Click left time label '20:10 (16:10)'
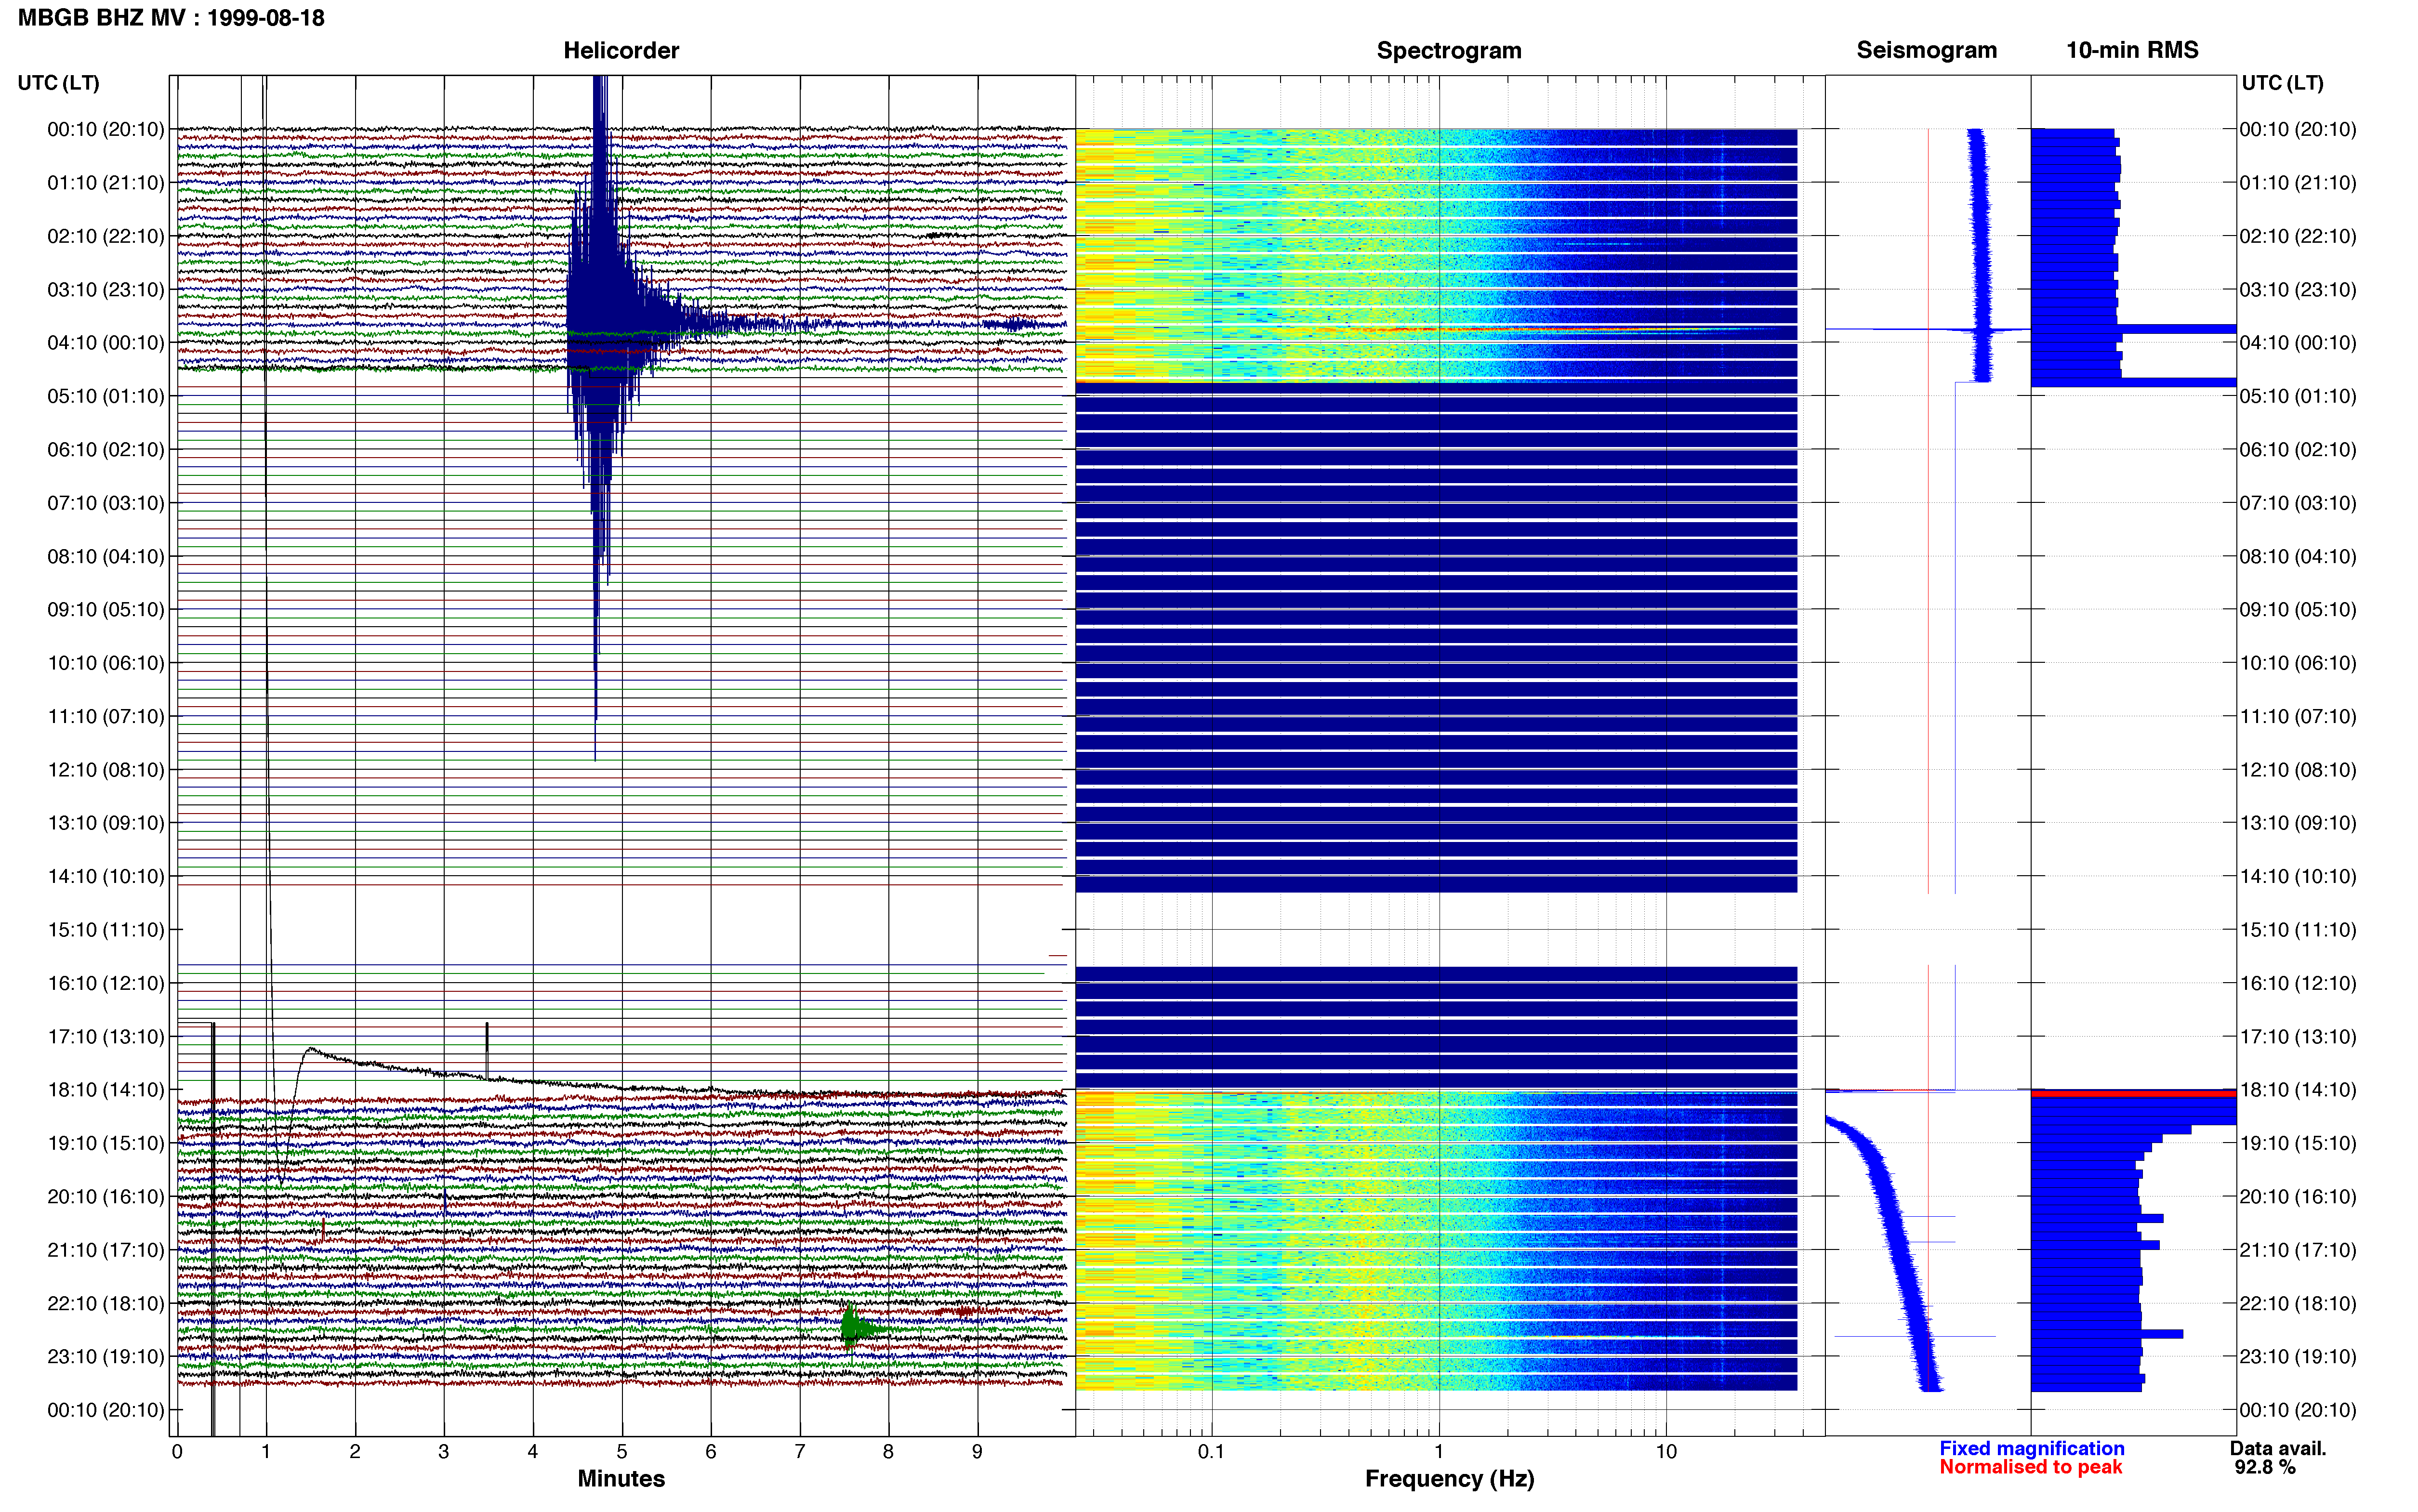 [106, 1197]
